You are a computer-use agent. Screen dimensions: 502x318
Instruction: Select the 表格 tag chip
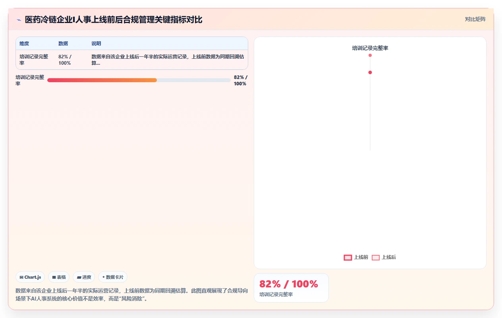point(59,277)
